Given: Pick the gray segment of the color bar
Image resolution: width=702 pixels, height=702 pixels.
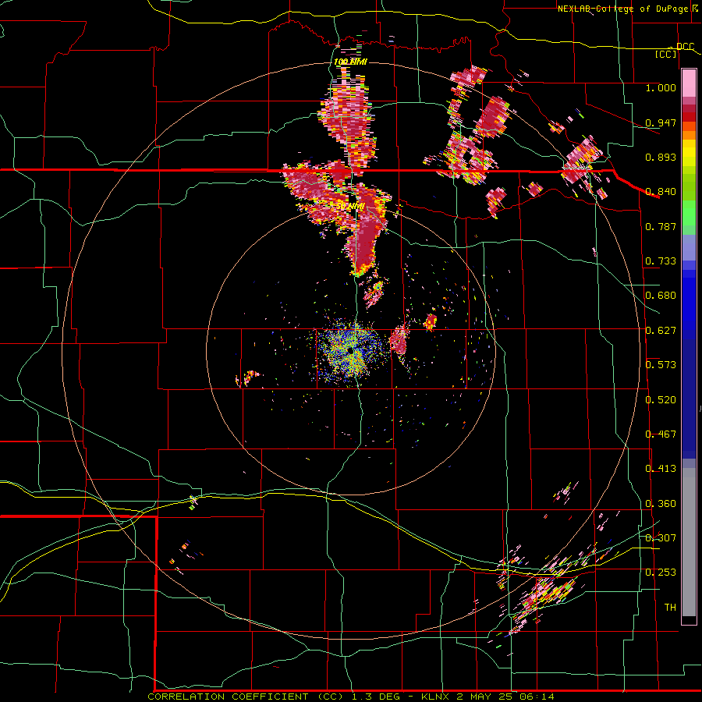Looking at the screenshot, I should tap(689, 542).
